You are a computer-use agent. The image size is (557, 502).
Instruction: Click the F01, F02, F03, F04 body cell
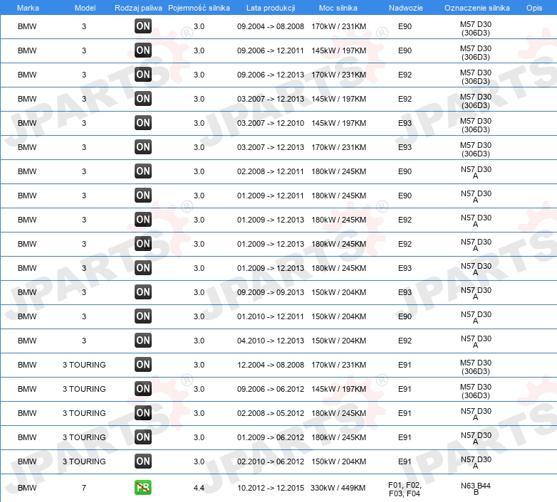405,489
